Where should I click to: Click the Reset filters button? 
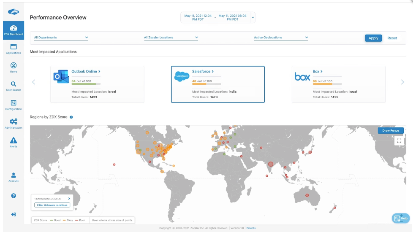392,38
